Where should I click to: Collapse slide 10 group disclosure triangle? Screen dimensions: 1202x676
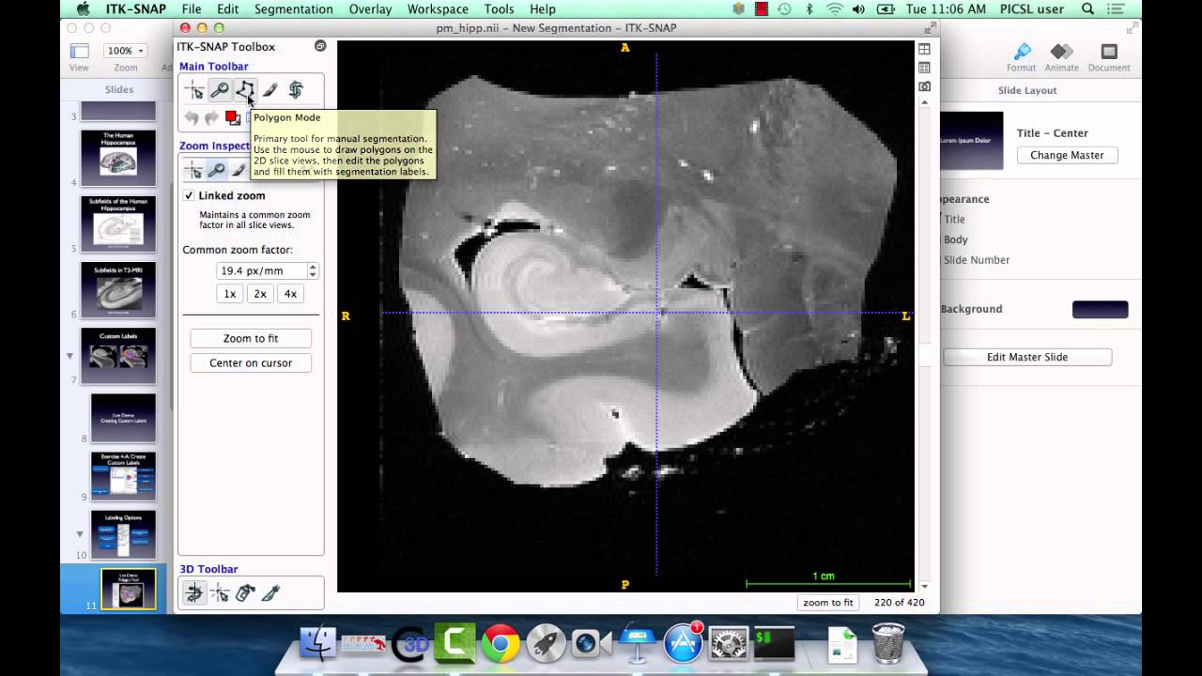(80, 533)
